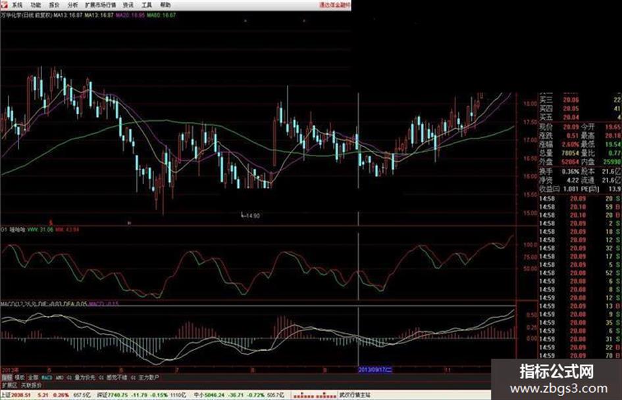Select the 全部 indicator tab
Image resolution: width=622 pixels, height=400 pixels.
click(33, 378)
